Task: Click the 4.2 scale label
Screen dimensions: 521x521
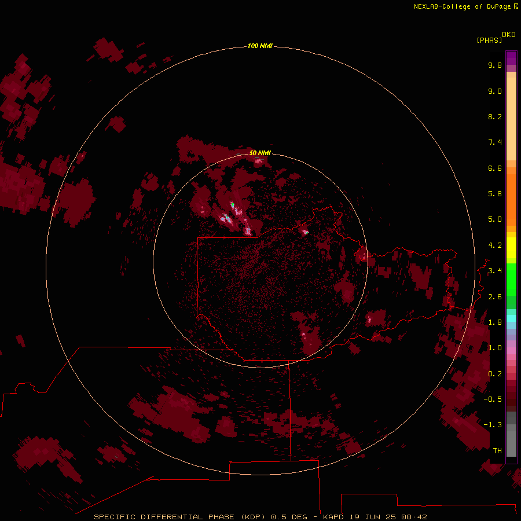Action: (x=495, y=245)
